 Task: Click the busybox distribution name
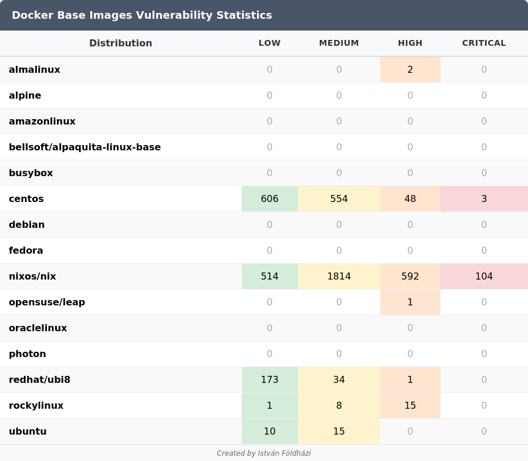point(31,173)
